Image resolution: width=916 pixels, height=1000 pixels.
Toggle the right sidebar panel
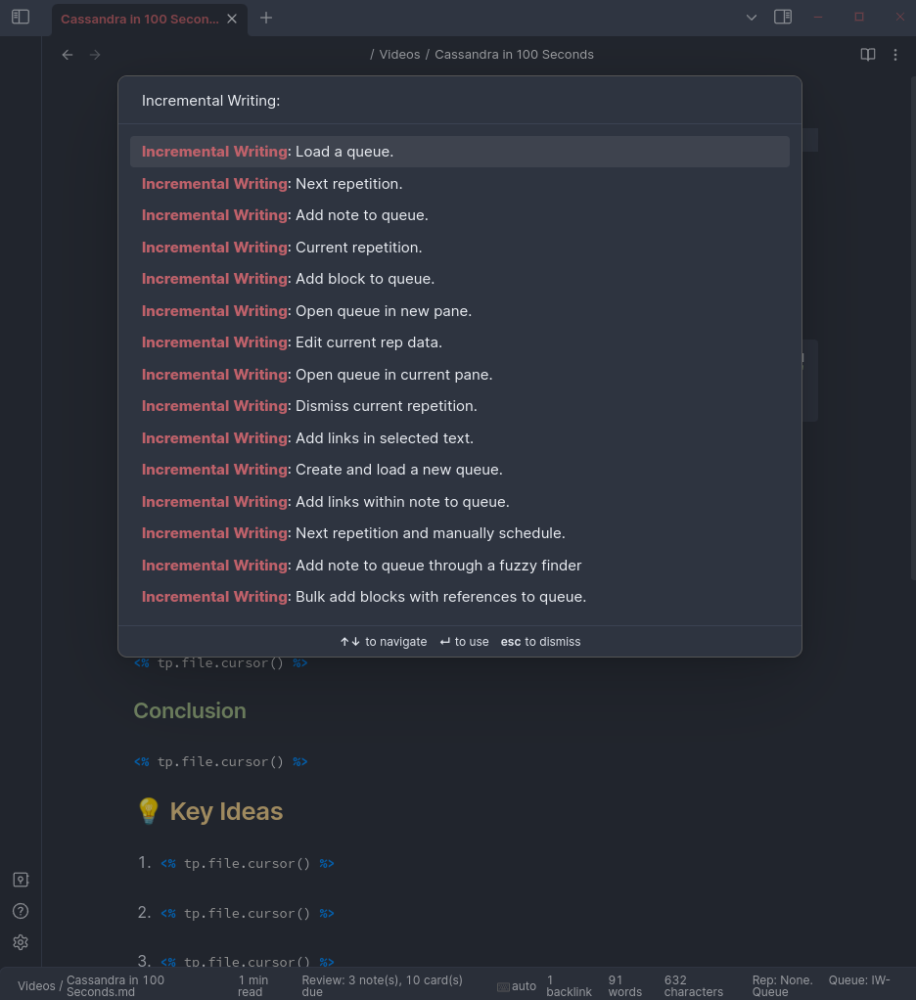(782, 18)
